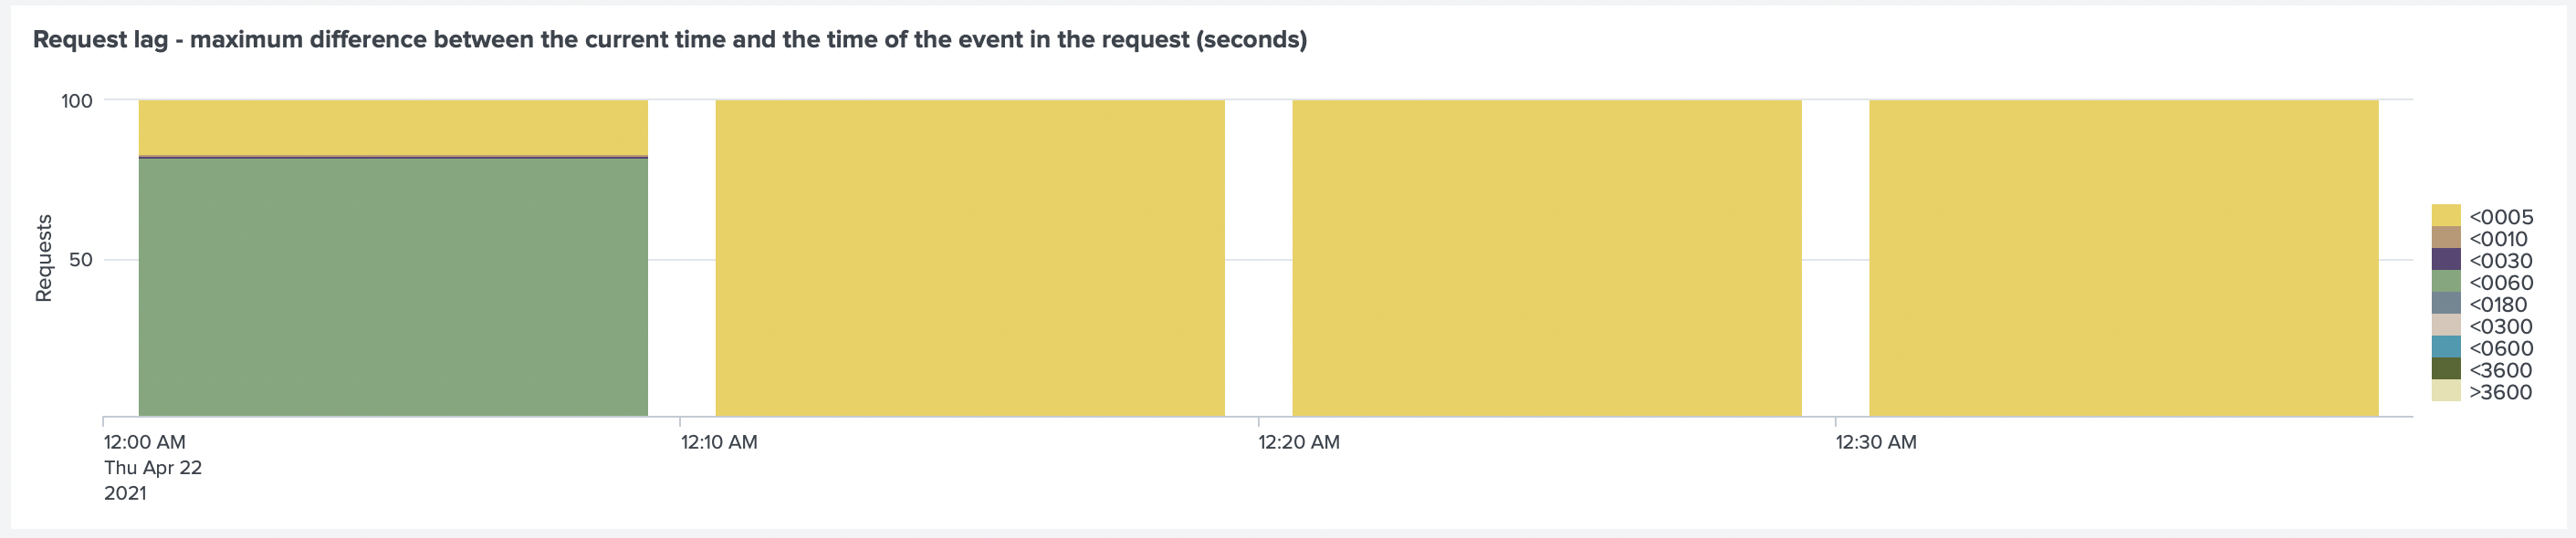
Task: Select the <0005 legend label
Action: tap(2501, 217)
